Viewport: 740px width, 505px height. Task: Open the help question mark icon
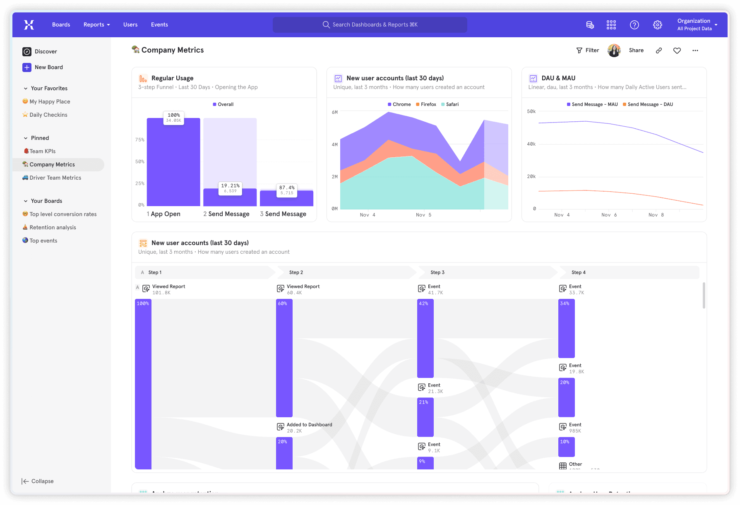coord(634,25)
